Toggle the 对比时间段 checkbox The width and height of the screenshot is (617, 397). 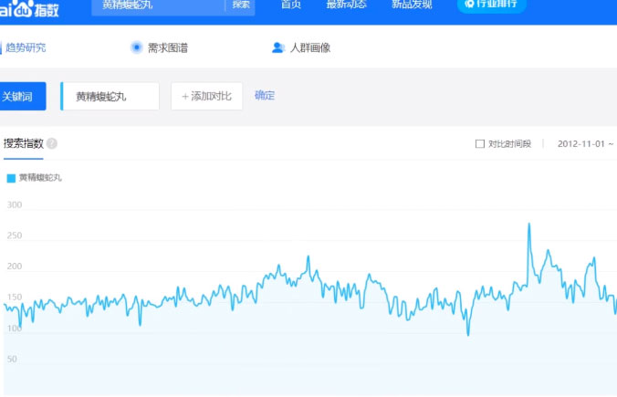click(480, 143)
